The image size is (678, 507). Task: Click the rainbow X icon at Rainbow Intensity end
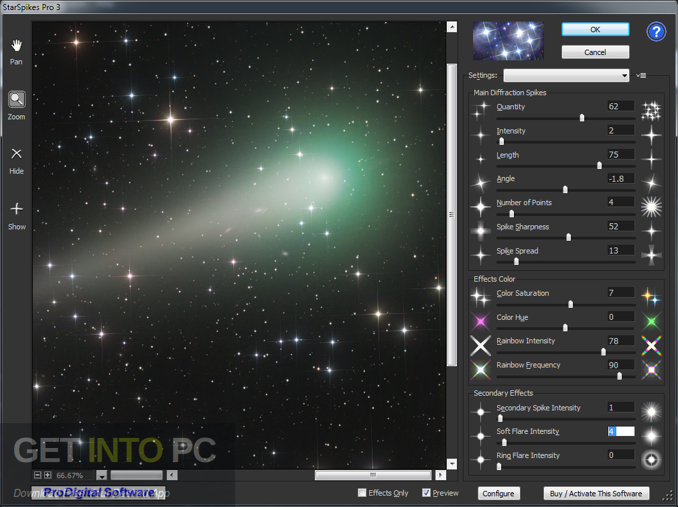651,345
